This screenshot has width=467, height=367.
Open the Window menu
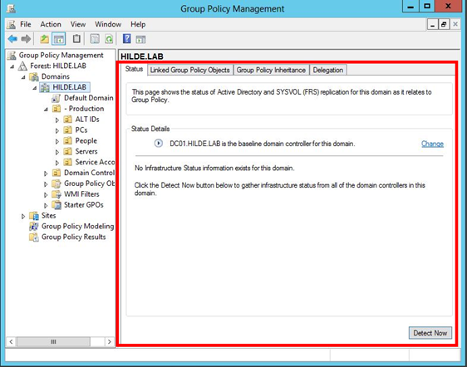pyautogui.click(x=108, y=24)
